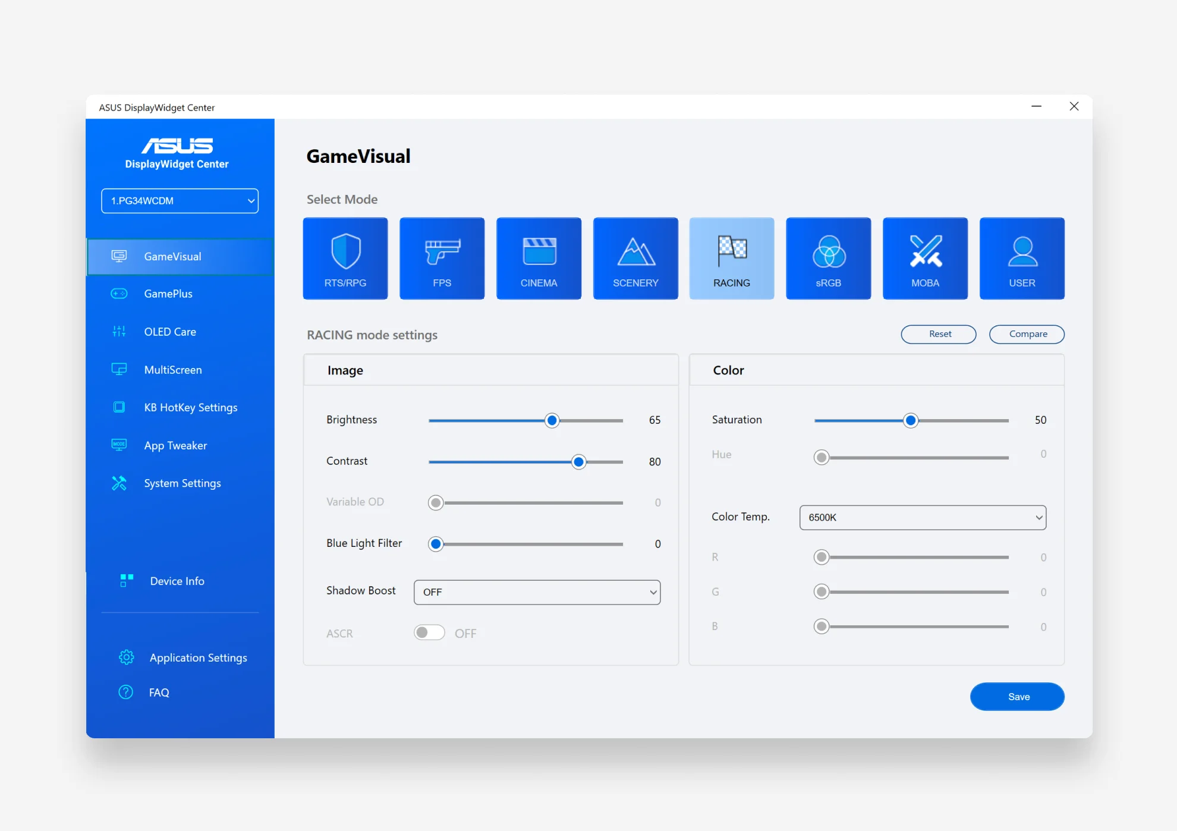Image resolution: width=1177 pixels, height=831 pixels.
Task: Click the RACING checkered flag mode
Action: pyautogui.click(x=732, y=258)
